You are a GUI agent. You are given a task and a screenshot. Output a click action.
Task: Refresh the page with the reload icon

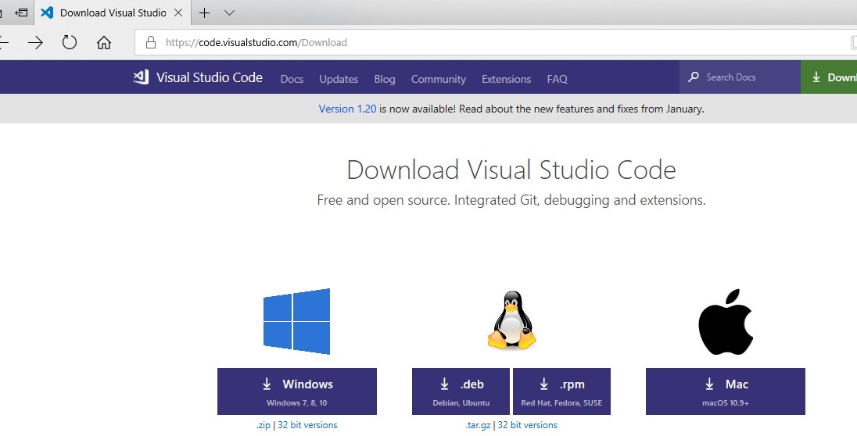coord(70,42)
